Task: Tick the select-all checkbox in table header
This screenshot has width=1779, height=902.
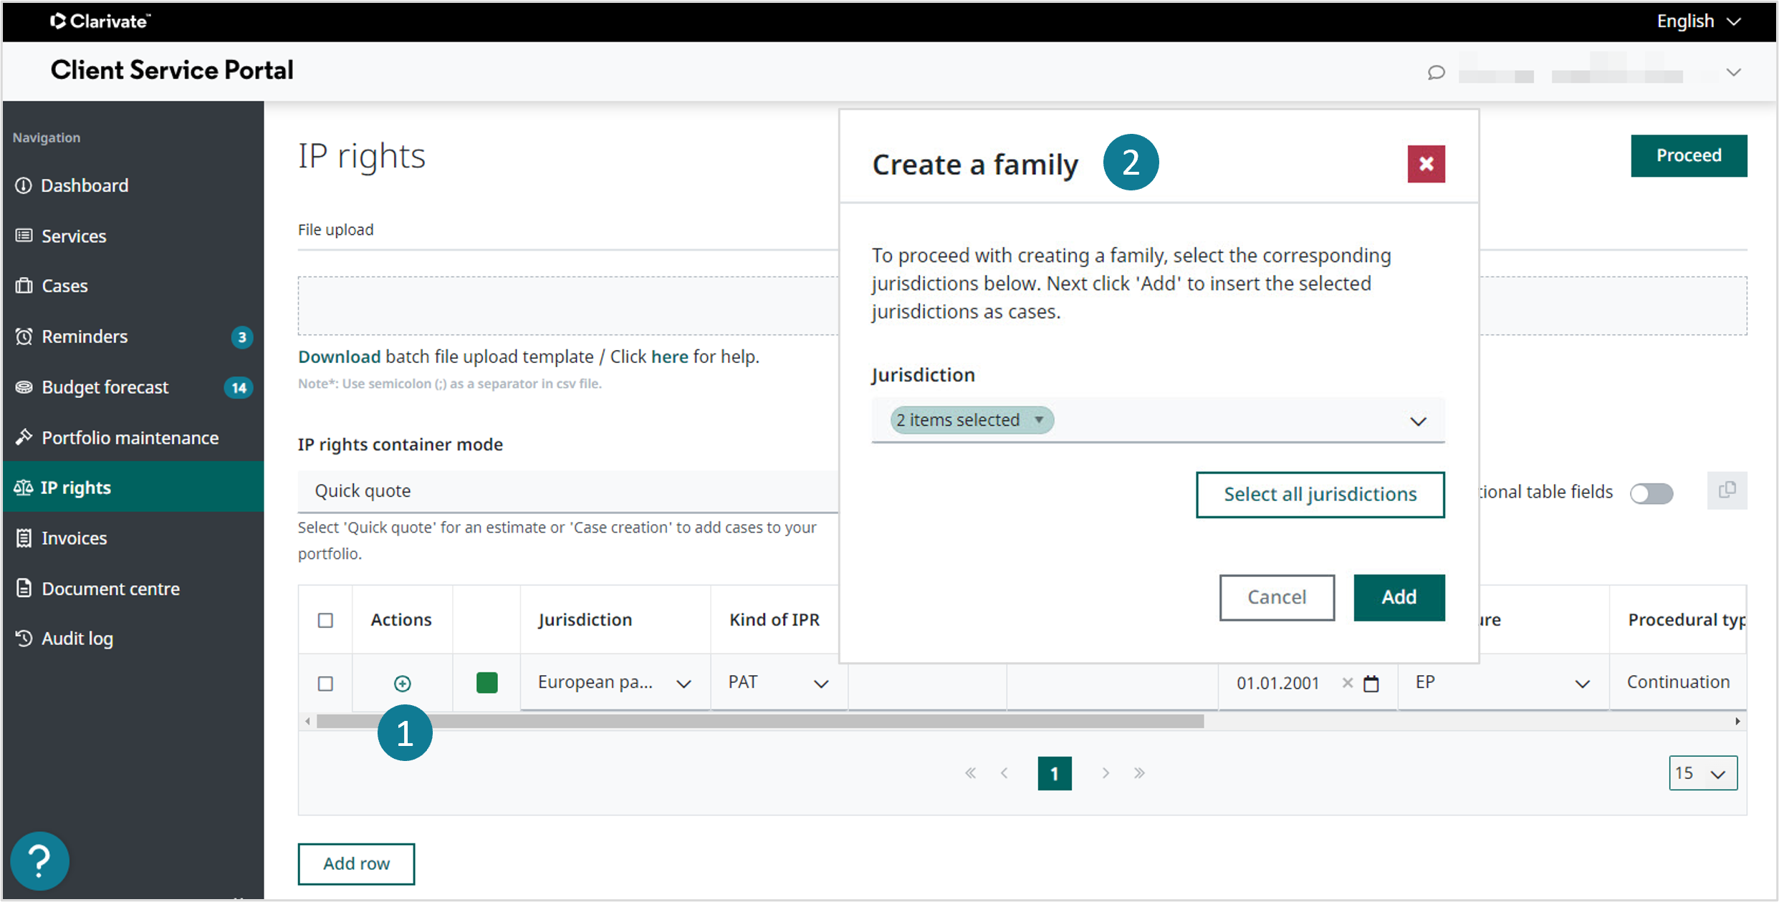Action: (x=325, y=620)
